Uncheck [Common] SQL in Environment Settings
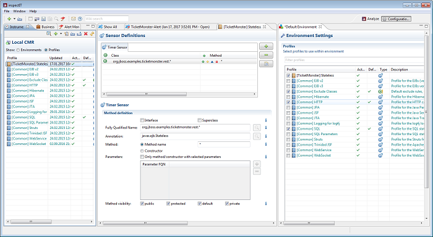The height and width of the screenshot is (237, 433). [x=288, y=129]
